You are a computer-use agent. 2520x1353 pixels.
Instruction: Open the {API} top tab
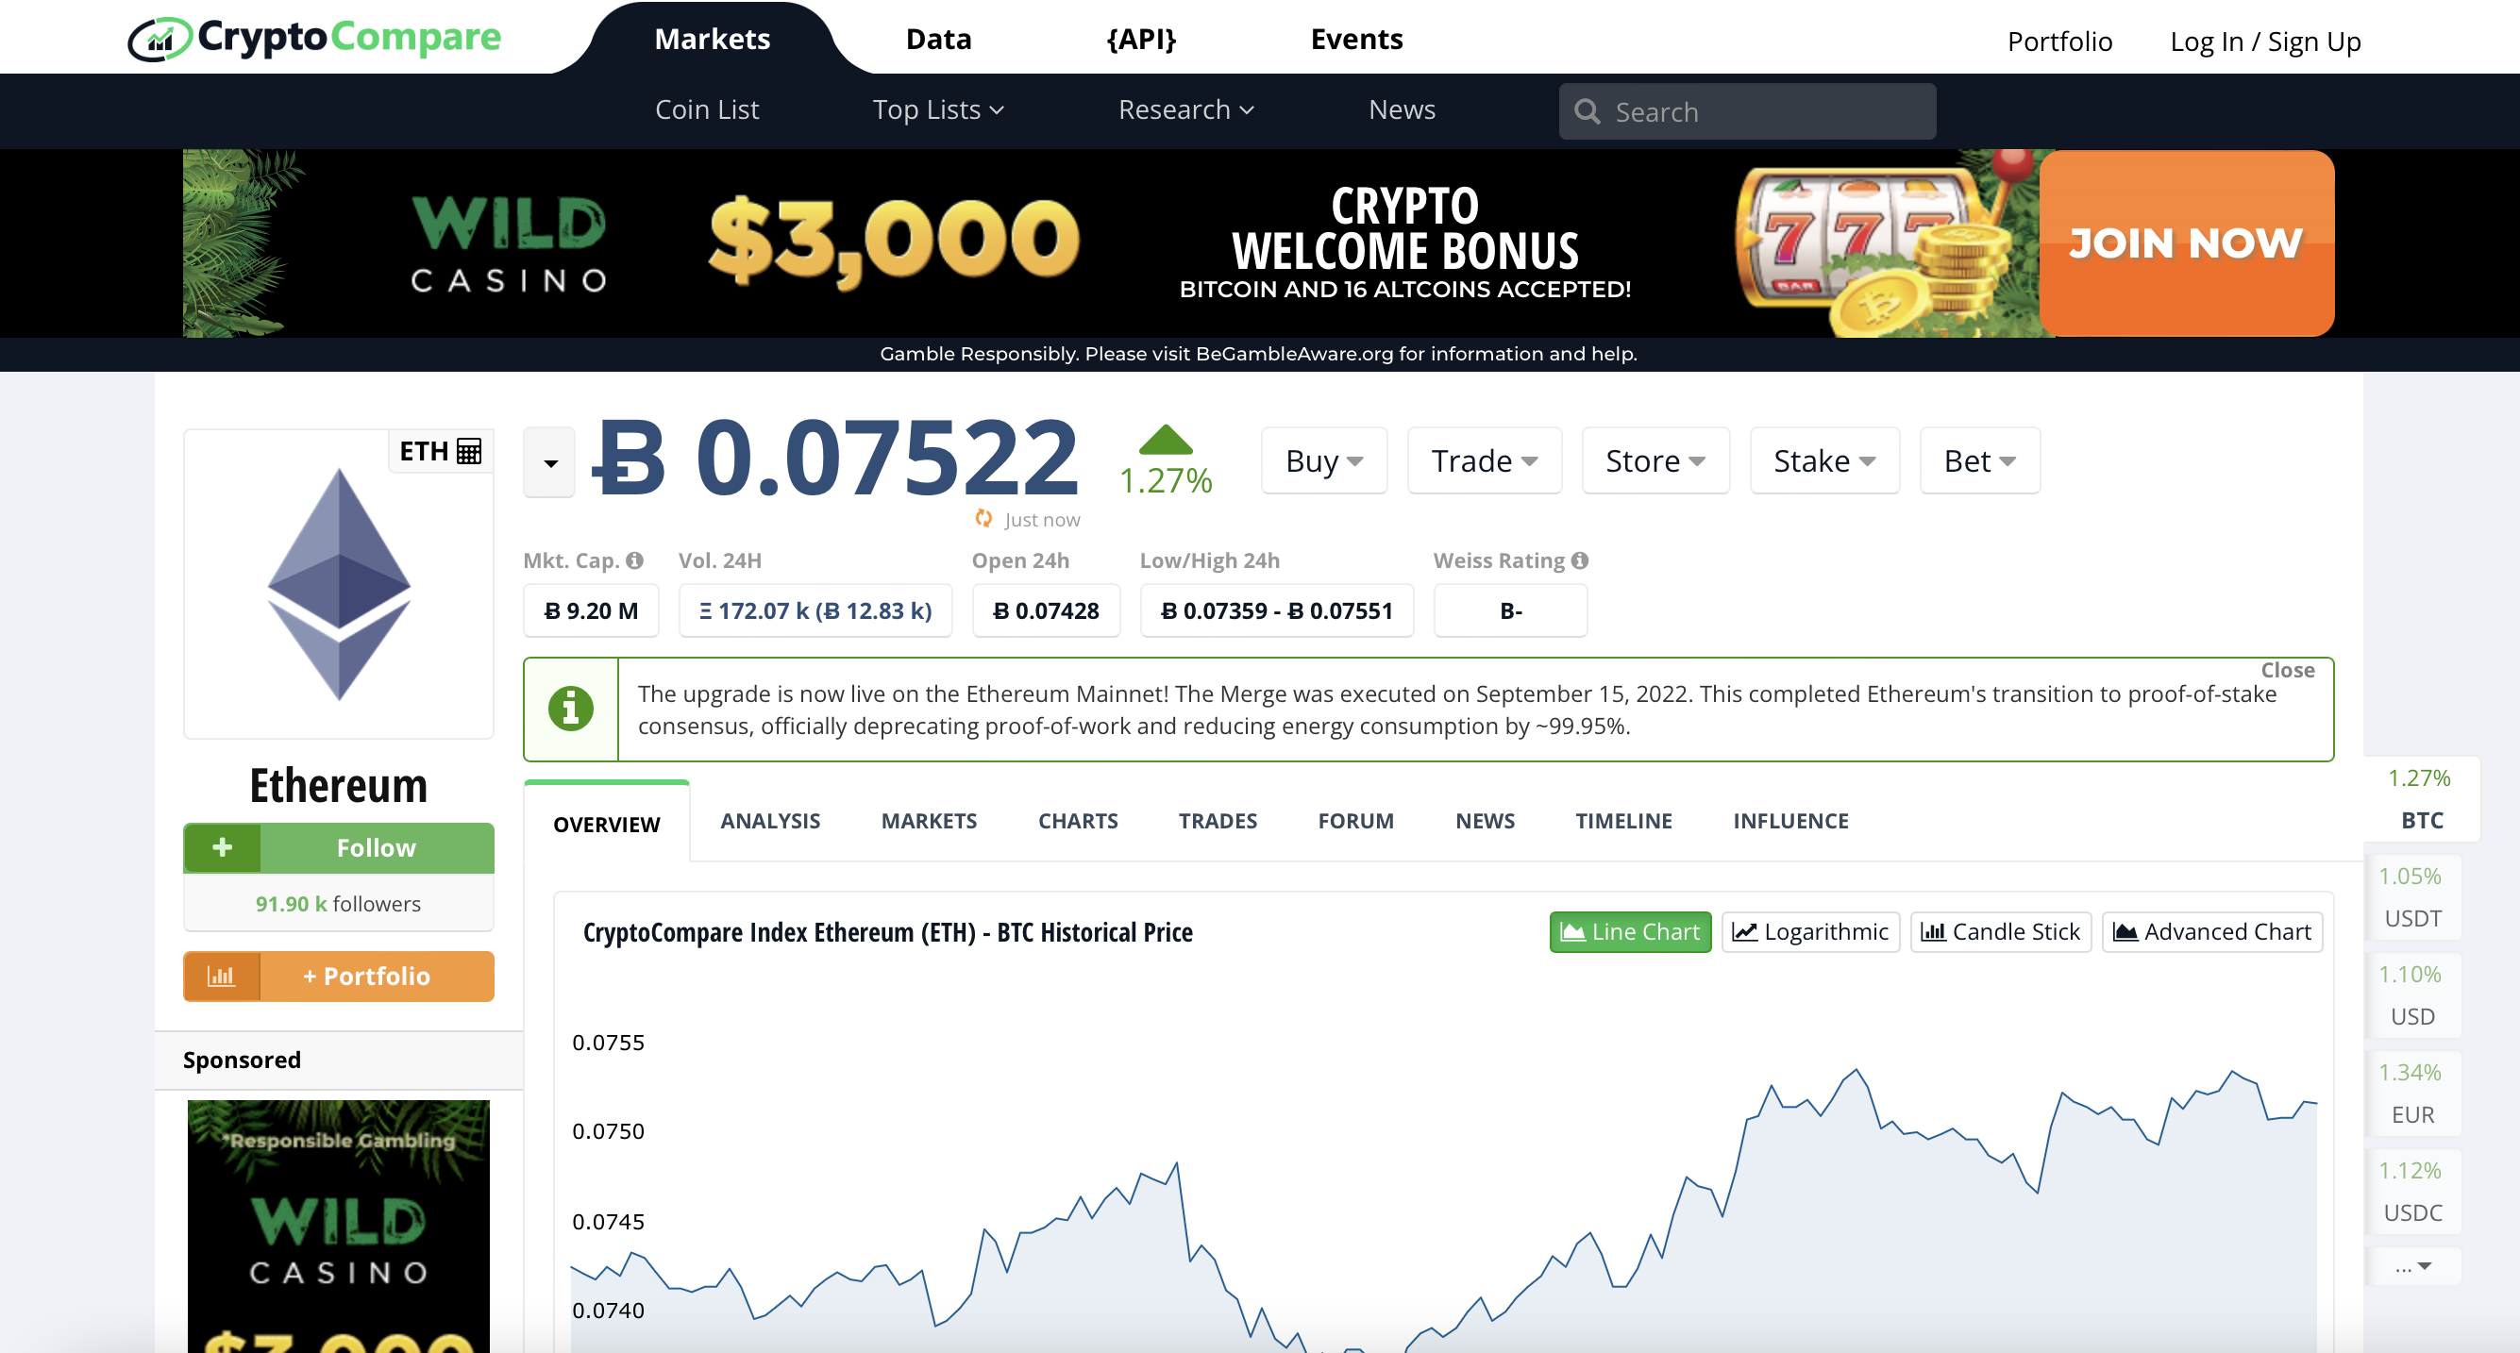click(x=1141, y=39)
